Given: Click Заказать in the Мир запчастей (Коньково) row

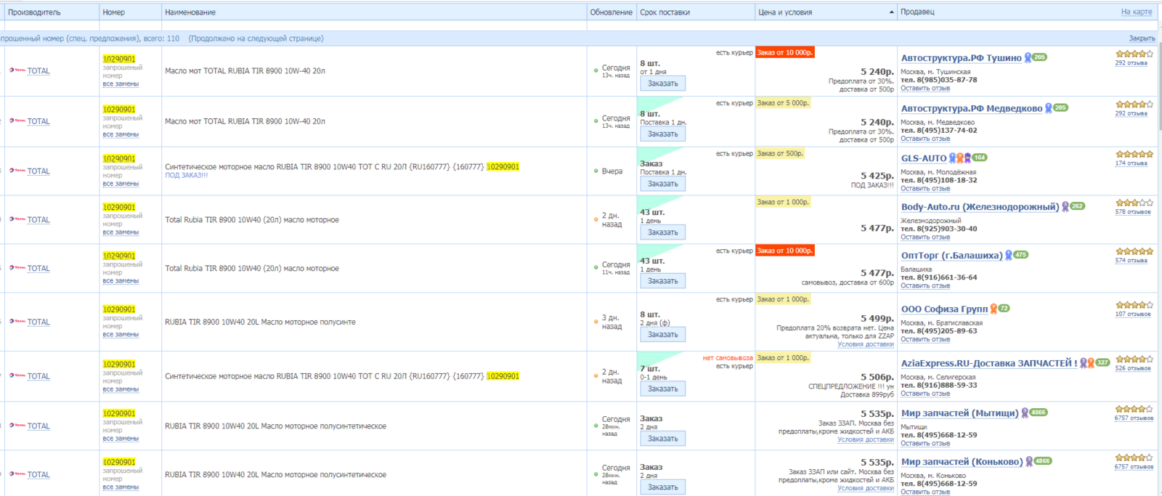Looking at the screenshot, I should point(662,487).
